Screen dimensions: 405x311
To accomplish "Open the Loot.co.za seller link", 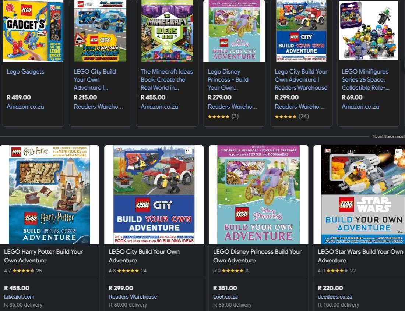I will coord(225,297).
